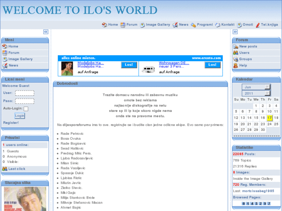The image size is (282, 211).
Task: Click the model photo thumbnail in the ad
Action: pos(67,69)
